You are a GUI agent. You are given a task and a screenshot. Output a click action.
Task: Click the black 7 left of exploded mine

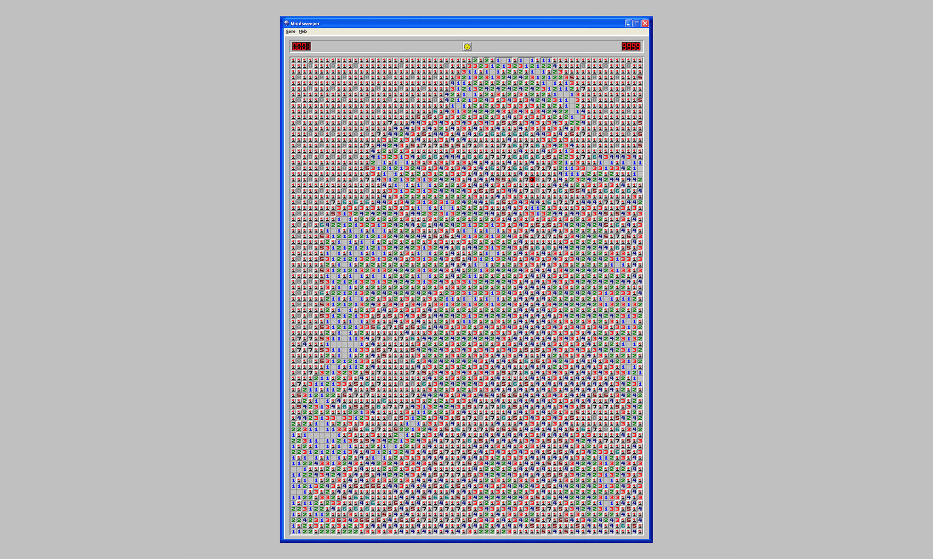point(526,180)
